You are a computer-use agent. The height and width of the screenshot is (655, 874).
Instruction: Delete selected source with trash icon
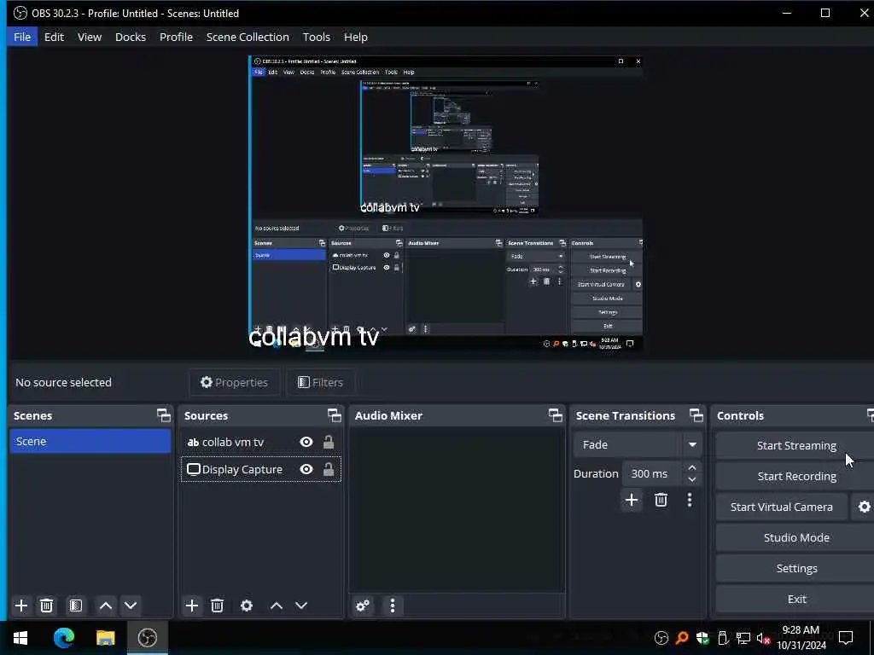coord(218,606)
